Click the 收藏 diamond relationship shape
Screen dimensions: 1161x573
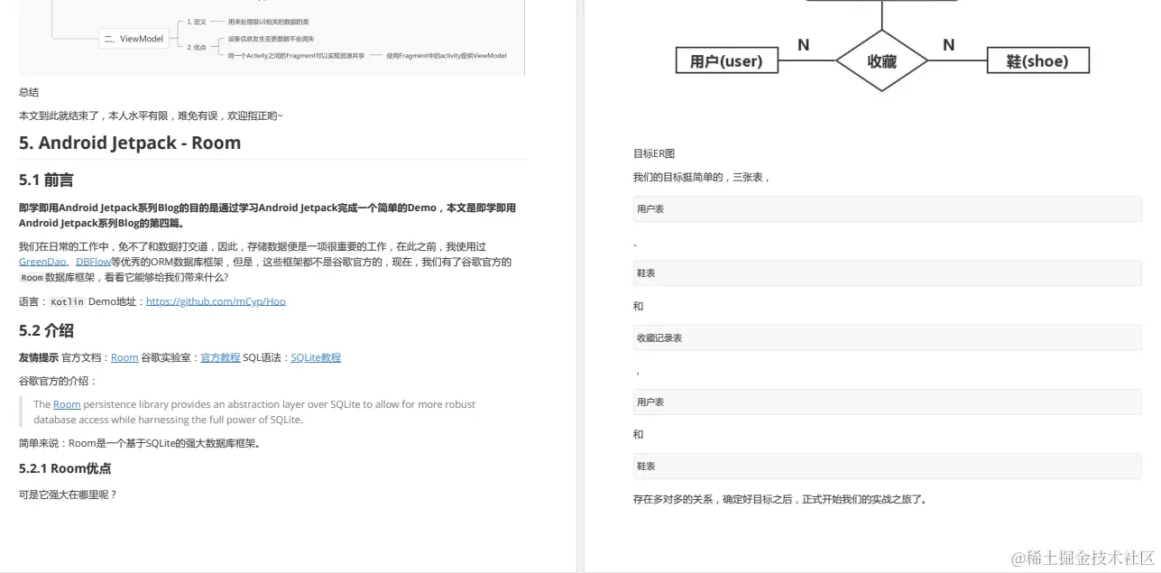881,62
